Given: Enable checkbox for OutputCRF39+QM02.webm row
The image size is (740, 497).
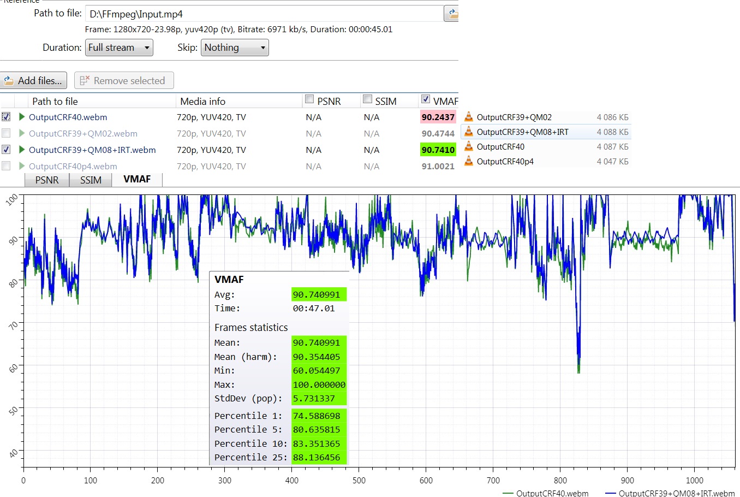Looking at the screenshot, I should (6, 133).
